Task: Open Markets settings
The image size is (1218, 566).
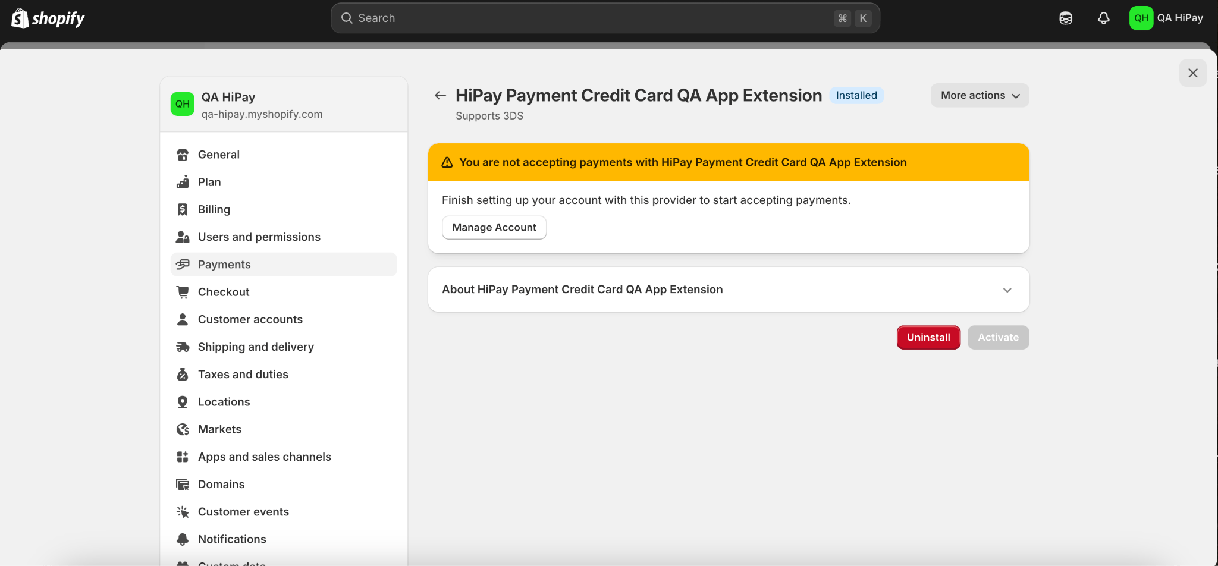Action: pyautogui.click(x=284, y=429)
